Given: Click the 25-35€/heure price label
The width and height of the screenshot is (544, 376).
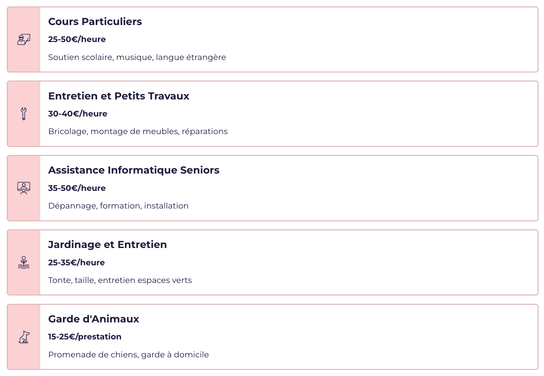Looking at the screenshot, I should (76, 262).
